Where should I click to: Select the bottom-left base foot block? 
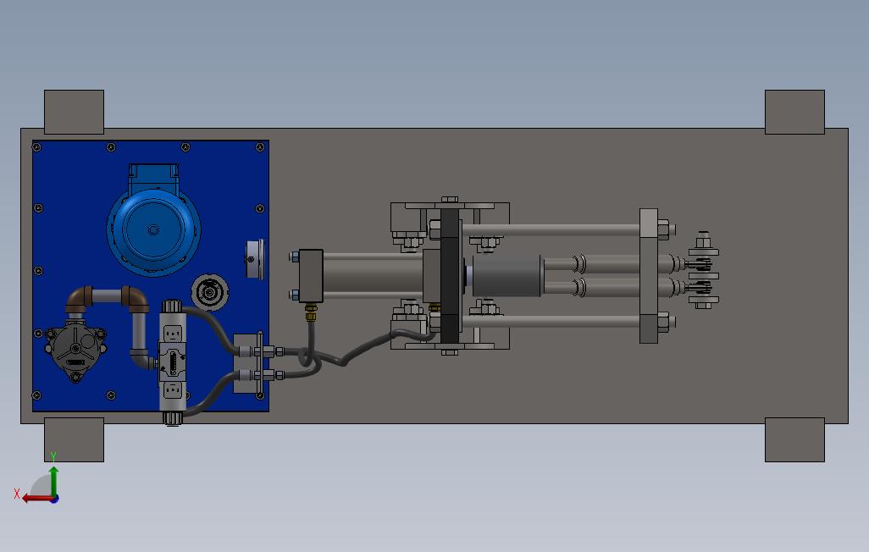pos(74,439)
